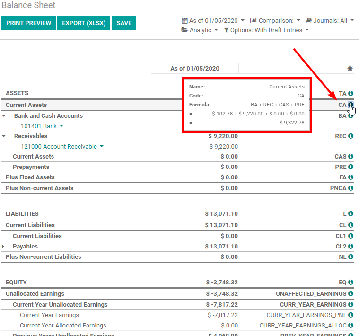Click CURR_YEAR_EARNINGS_ALLOC info icon
This screenshot has height=336, width=359.
(350, 325)
